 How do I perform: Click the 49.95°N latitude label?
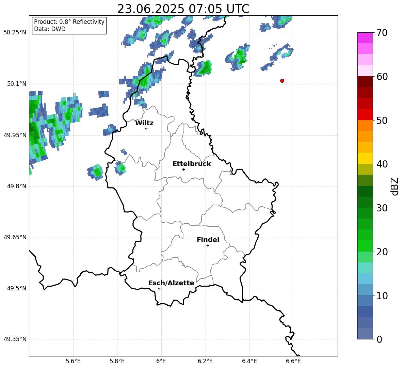(15, 135)
